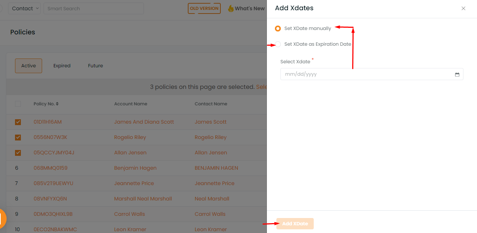Open policy 0DMO3QHIXL9B

pos(53,214)
